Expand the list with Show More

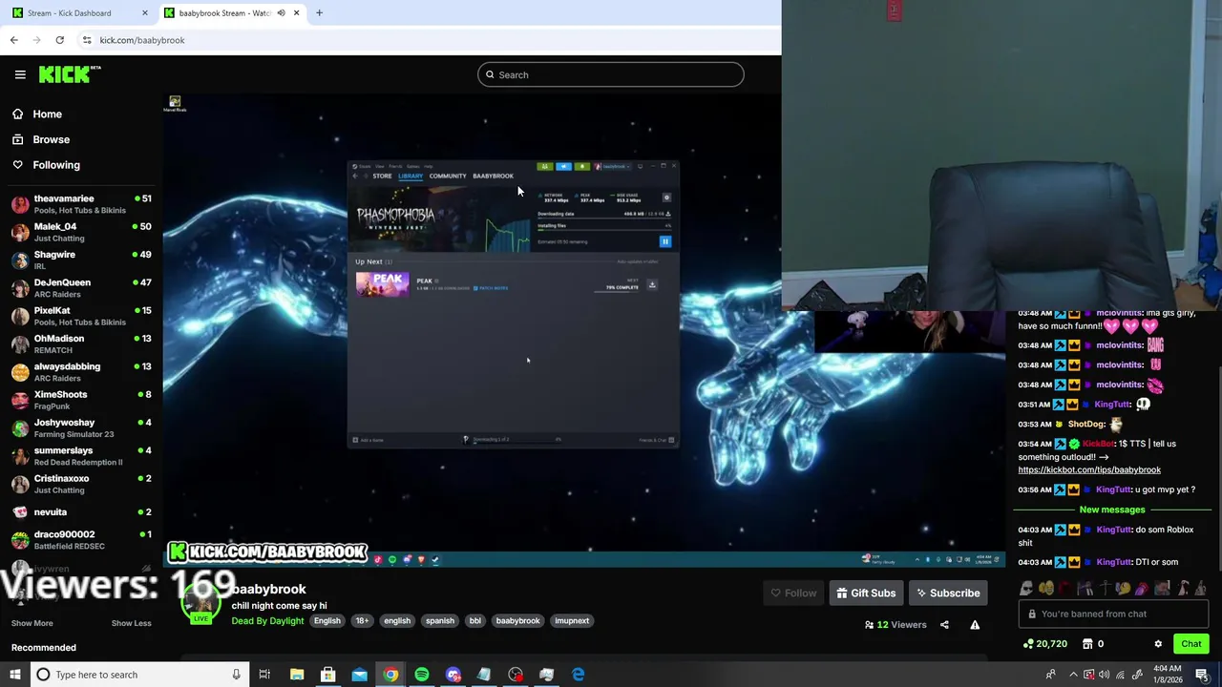pos(32,623)
